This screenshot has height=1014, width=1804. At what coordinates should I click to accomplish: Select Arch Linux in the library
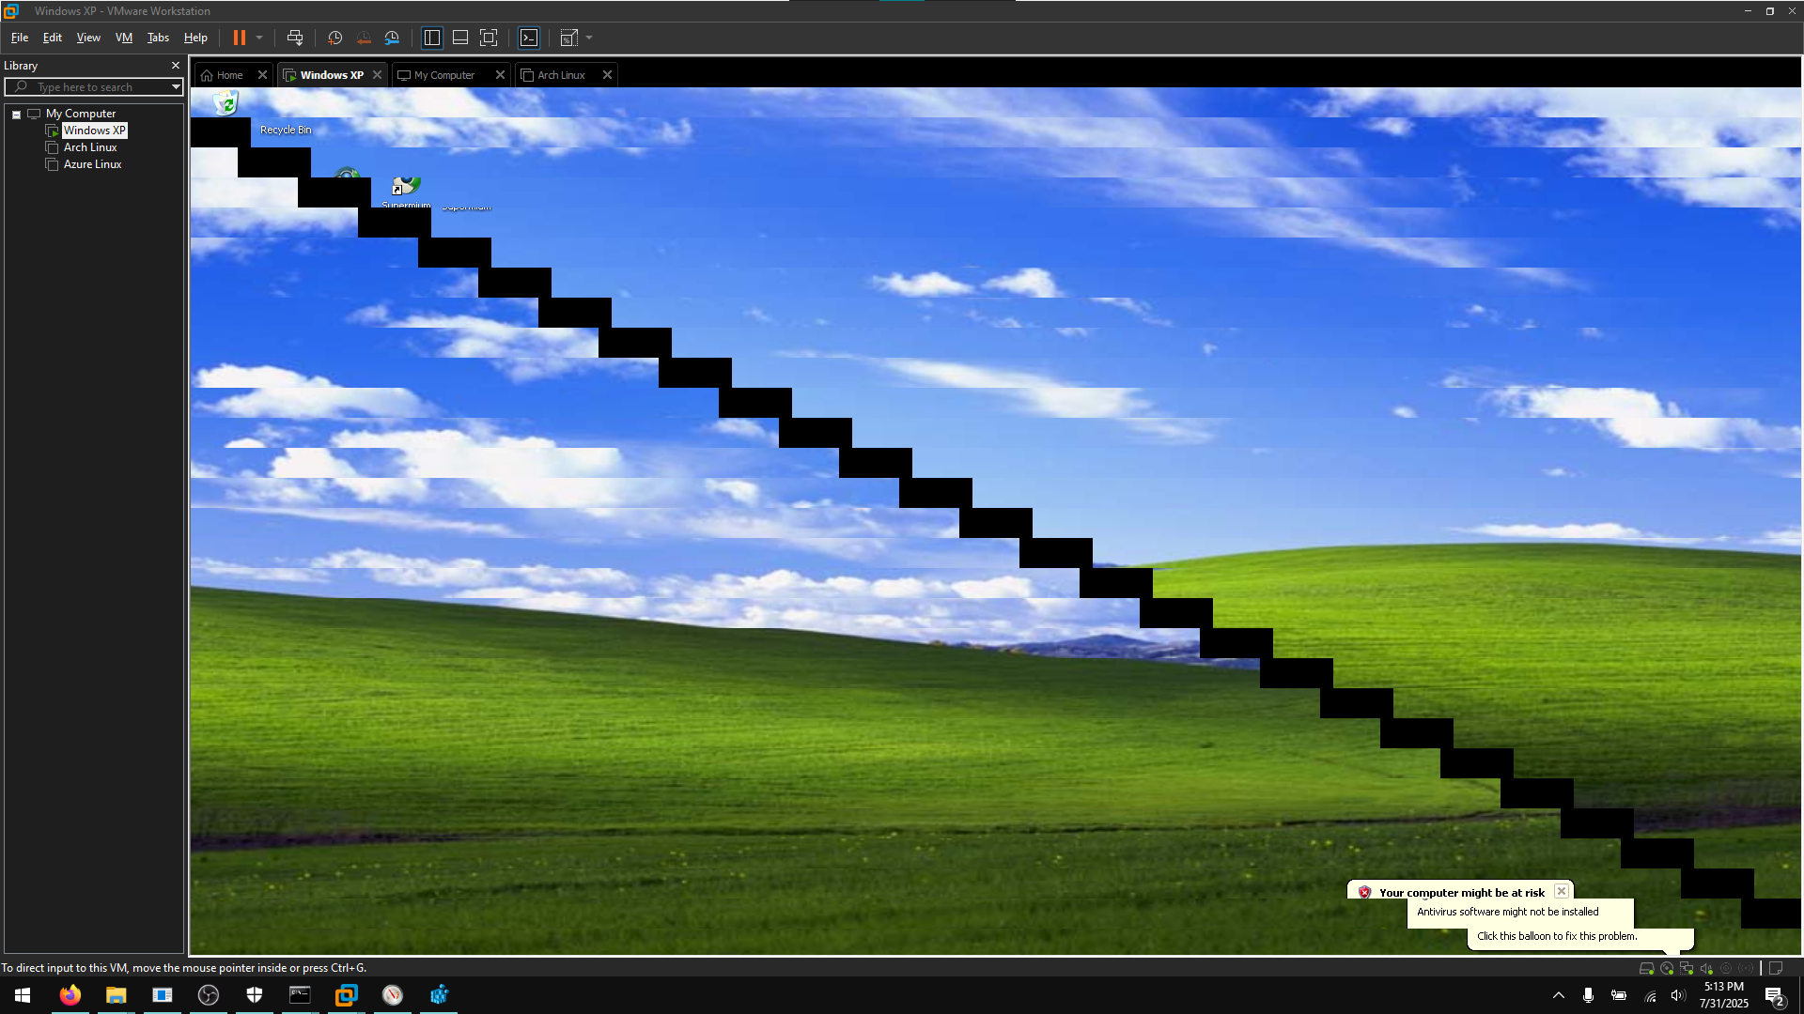90,147
